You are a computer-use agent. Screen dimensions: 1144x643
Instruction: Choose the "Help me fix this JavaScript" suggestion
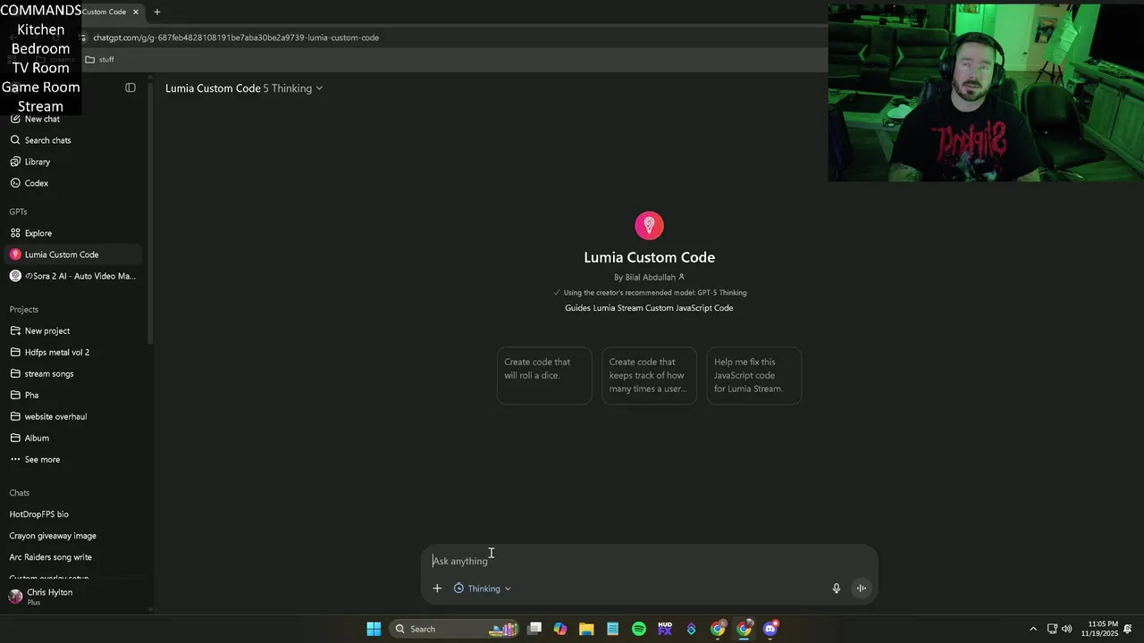coord(753,375)
